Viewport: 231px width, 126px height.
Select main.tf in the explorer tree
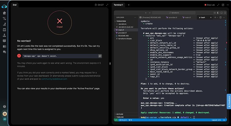(126, 30)
